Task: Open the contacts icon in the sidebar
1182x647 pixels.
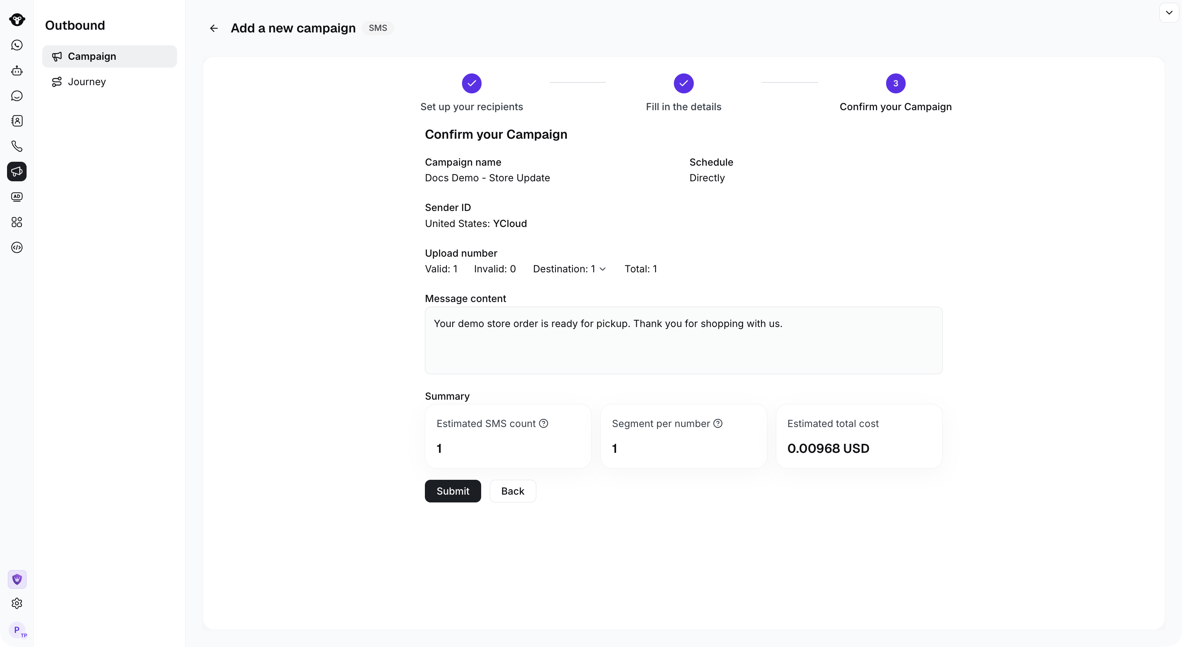Action: pos(17,121)
